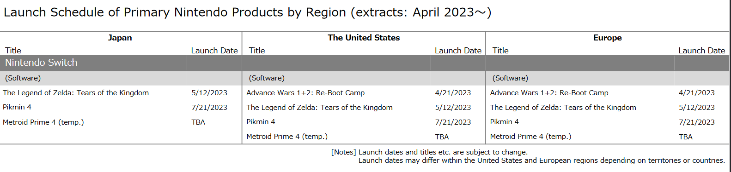731x172 pixels.
Task: Click the Launch Schedule page title
Action: point(248,12)
